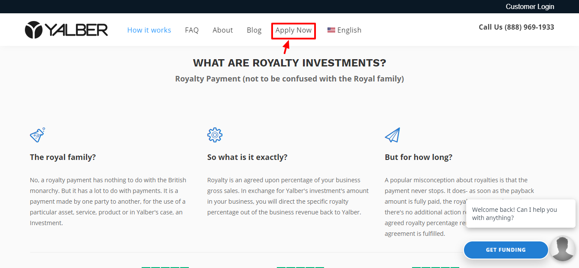Viewport: 579px width, 268px height.
Task: Click the gear icon above 'So what is it exactly?'
Action: (215, 134)
